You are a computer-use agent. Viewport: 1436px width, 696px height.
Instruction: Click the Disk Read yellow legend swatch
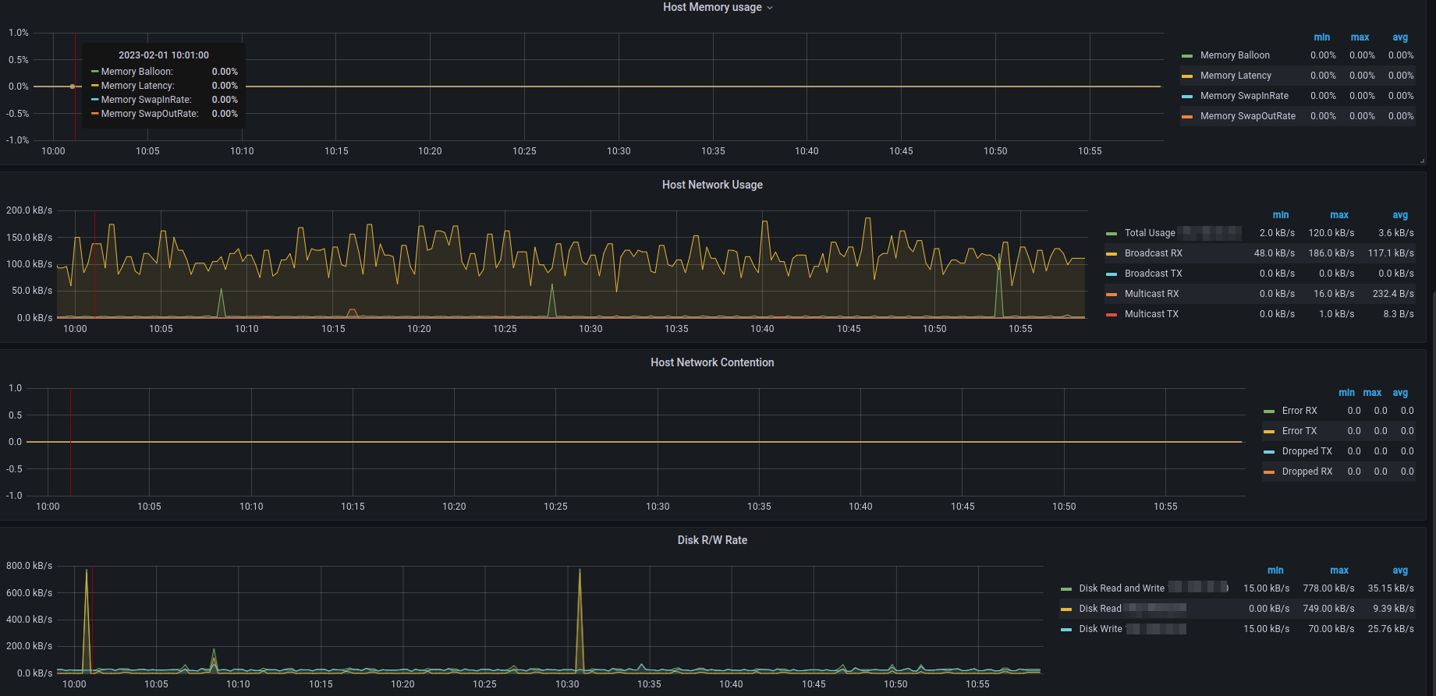pos(1066,609)
